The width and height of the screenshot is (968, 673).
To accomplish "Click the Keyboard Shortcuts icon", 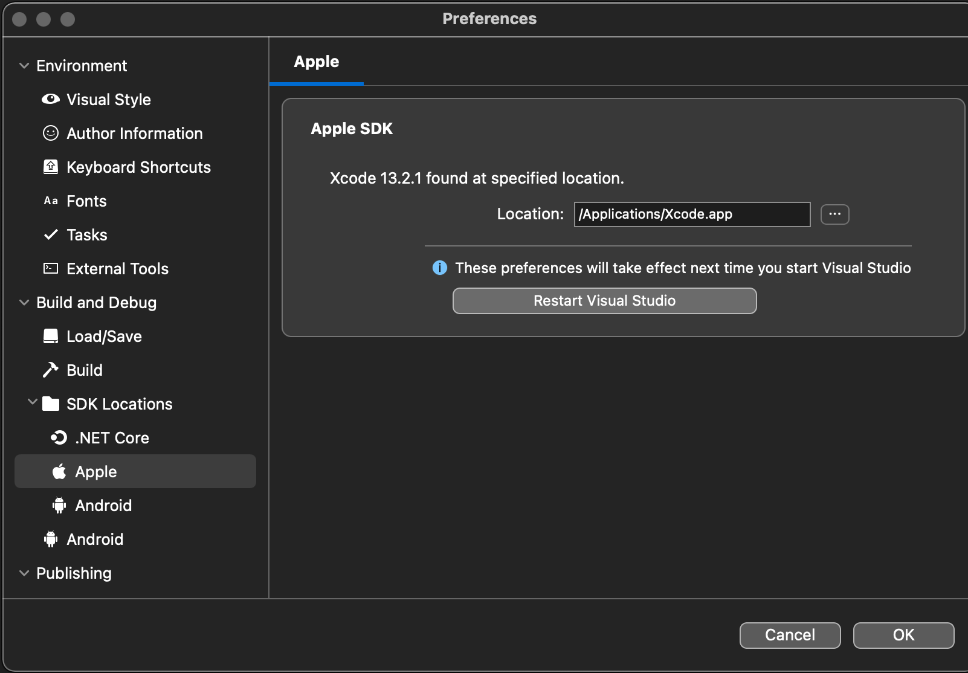I will pyautogui.click(x=51, y=167).
